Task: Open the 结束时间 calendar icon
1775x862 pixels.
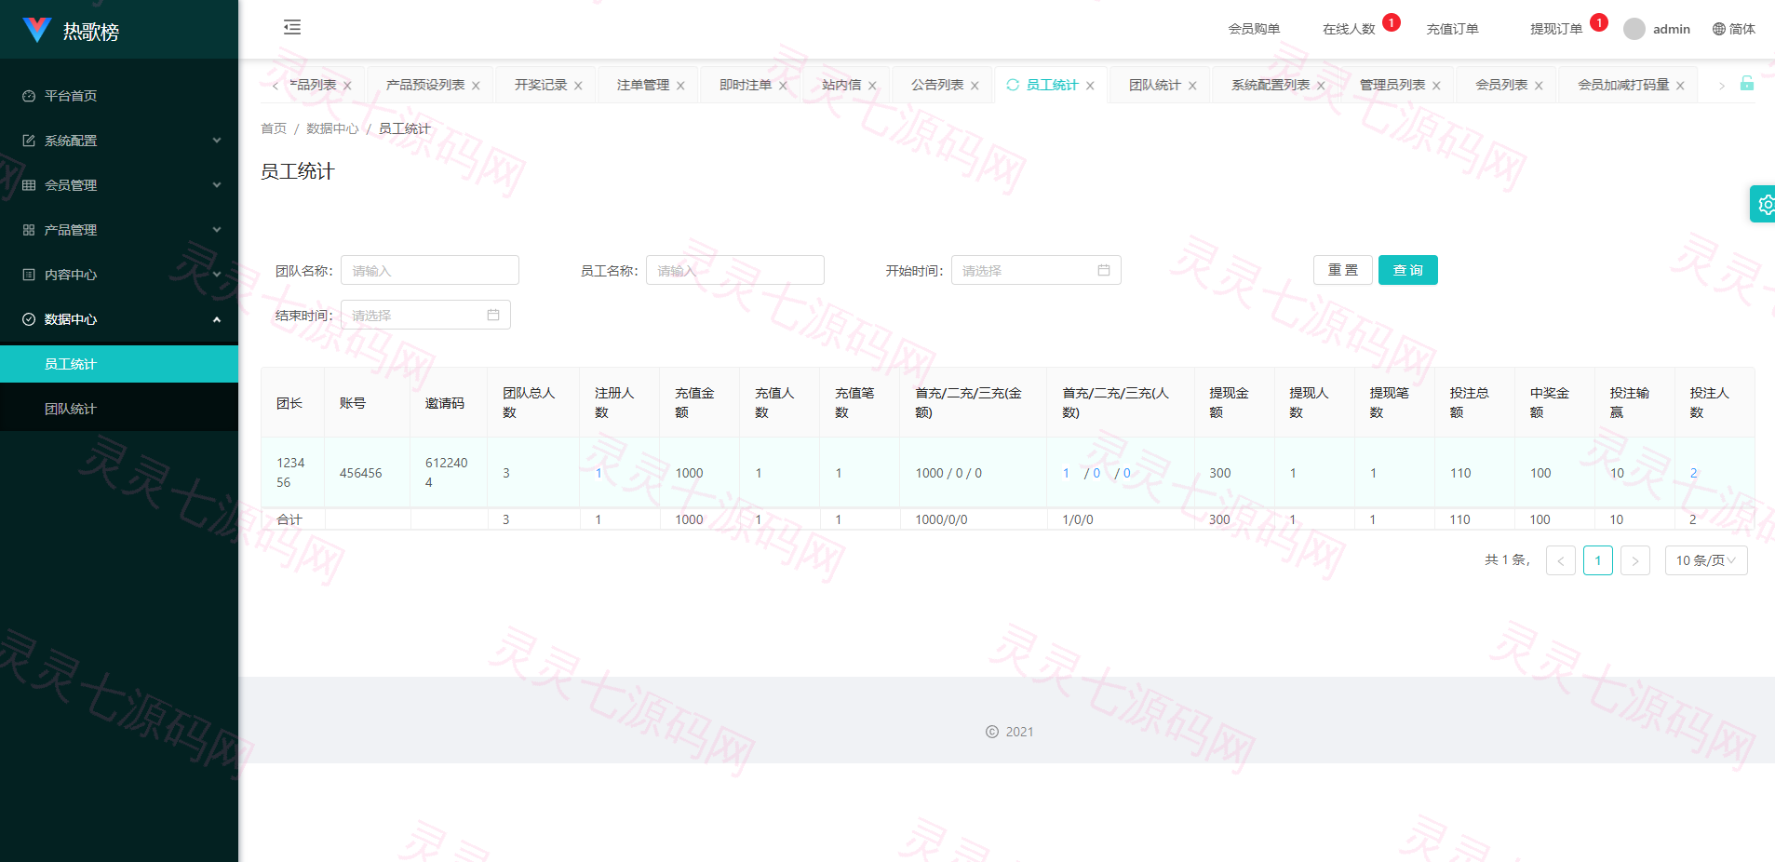Action: [x=493, y=315]
